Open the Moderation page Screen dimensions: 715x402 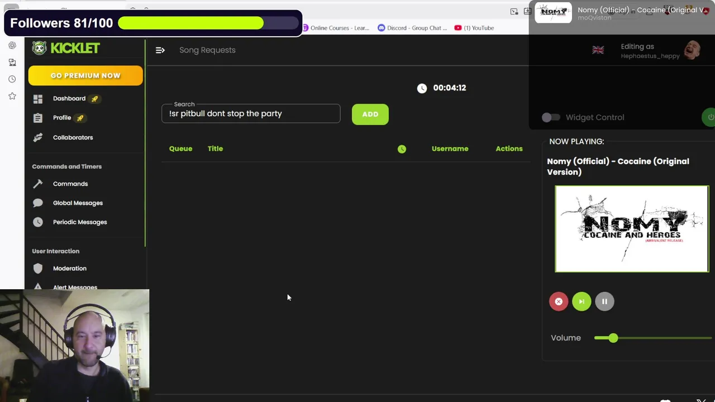tap(70, 269)
